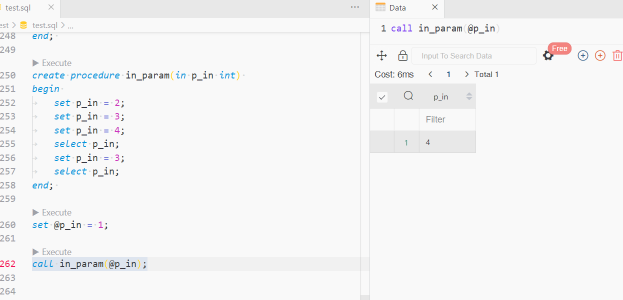Viewport: 623px width, 300px height.
Task: Click line number 262 in the gutter
Action: pyautogui.click(x=8, y=264)
